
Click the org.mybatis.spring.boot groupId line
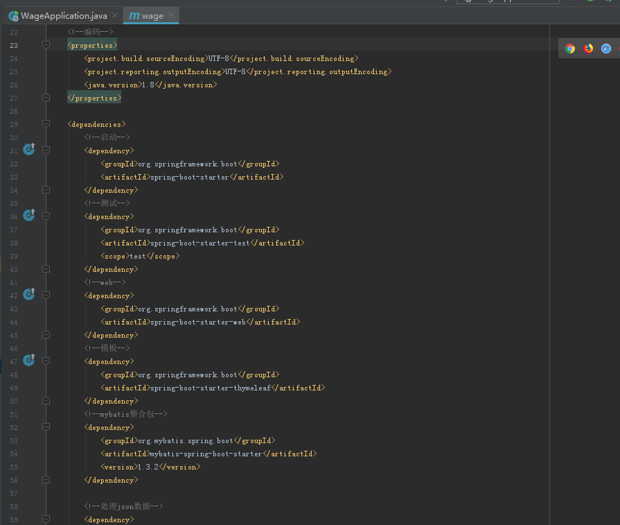coord(188,440)
